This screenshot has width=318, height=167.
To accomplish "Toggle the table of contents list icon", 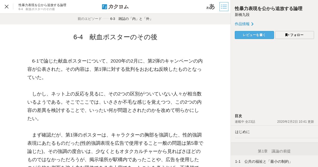I will point(224,7).
